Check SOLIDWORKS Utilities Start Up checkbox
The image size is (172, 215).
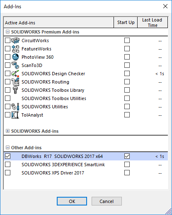127,107
